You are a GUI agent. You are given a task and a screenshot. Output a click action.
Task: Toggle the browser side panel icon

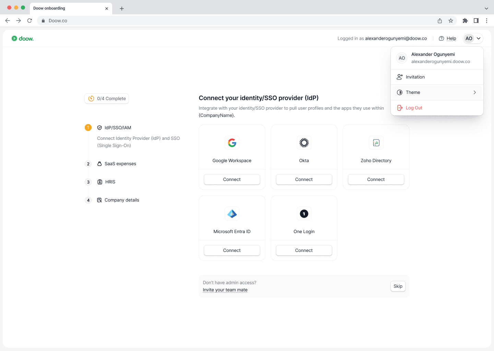476,21
